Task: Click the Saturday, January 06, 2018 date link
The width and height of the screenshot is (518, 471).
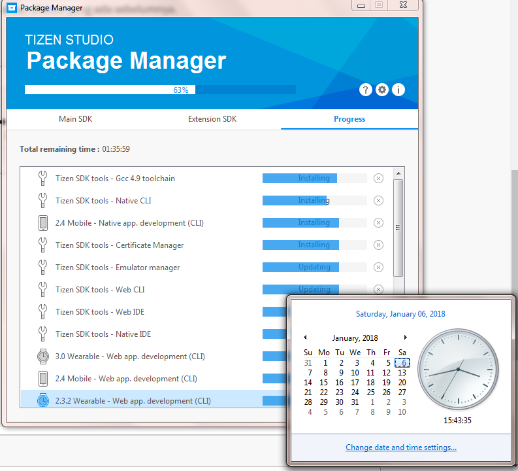Action: pyautogui.click(x=400, y=314)
